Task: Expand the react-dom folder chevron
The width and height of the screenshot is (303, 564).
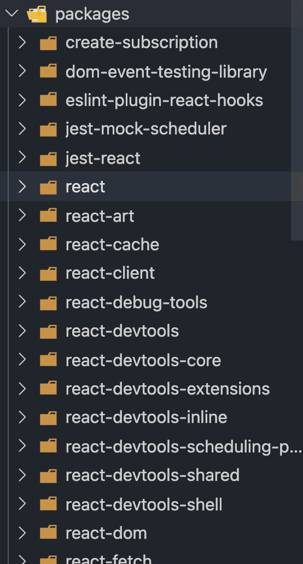Action: pos(22,533)
